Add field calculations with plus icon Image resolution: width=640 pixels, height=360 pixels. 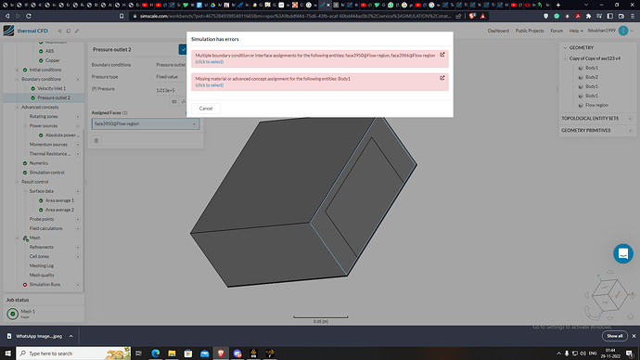click(78, 228)
